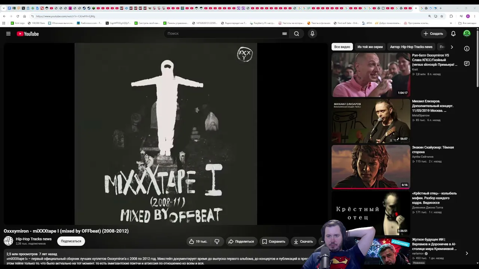Open Энакин Скайуокер: Тёмная сторона thumbnail
The height and width of the screenshot is (269, 479).
pyautogui.click(x=371, y=167)
